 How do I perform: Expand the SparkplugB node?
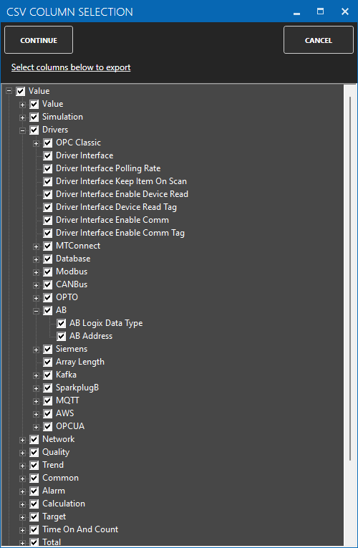pos(36,389)
